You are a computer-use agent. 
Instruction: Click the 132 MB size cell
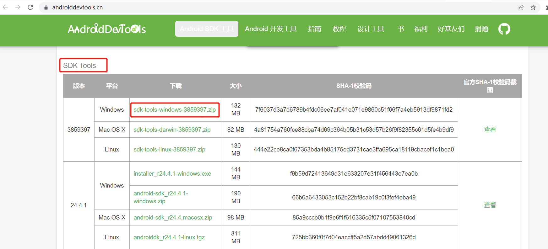[236, 109]
